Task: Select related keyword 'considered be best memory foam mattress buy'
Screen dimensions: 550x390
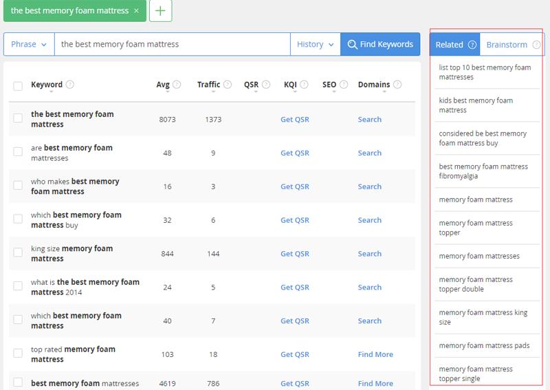Action: pos(483,138)
